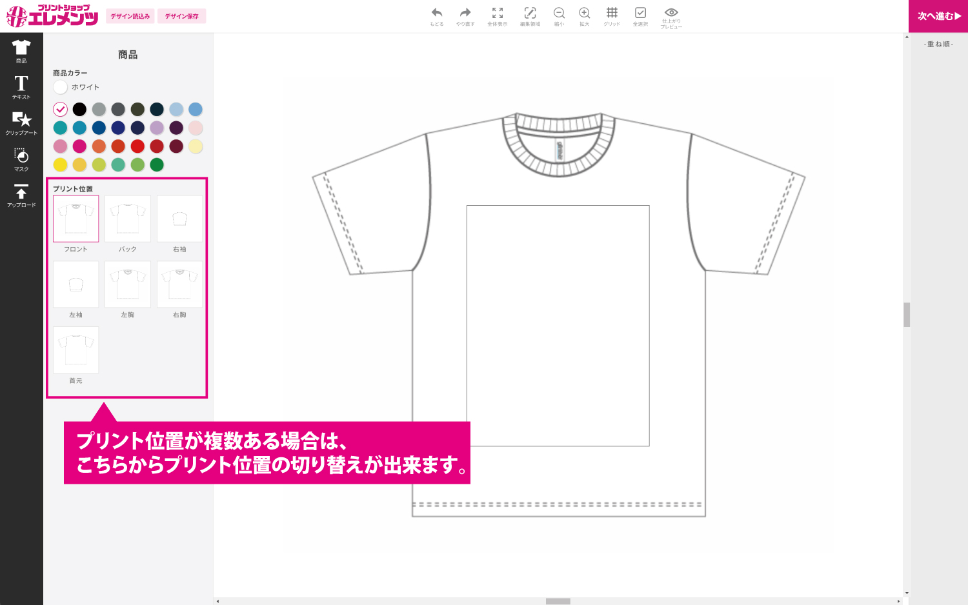Switch to 左袖 print position

76,284
